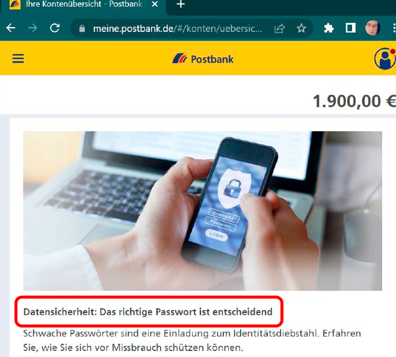Screen dimensions: 396x357
Task: Open the browser side panel icon
Action: 350,28
